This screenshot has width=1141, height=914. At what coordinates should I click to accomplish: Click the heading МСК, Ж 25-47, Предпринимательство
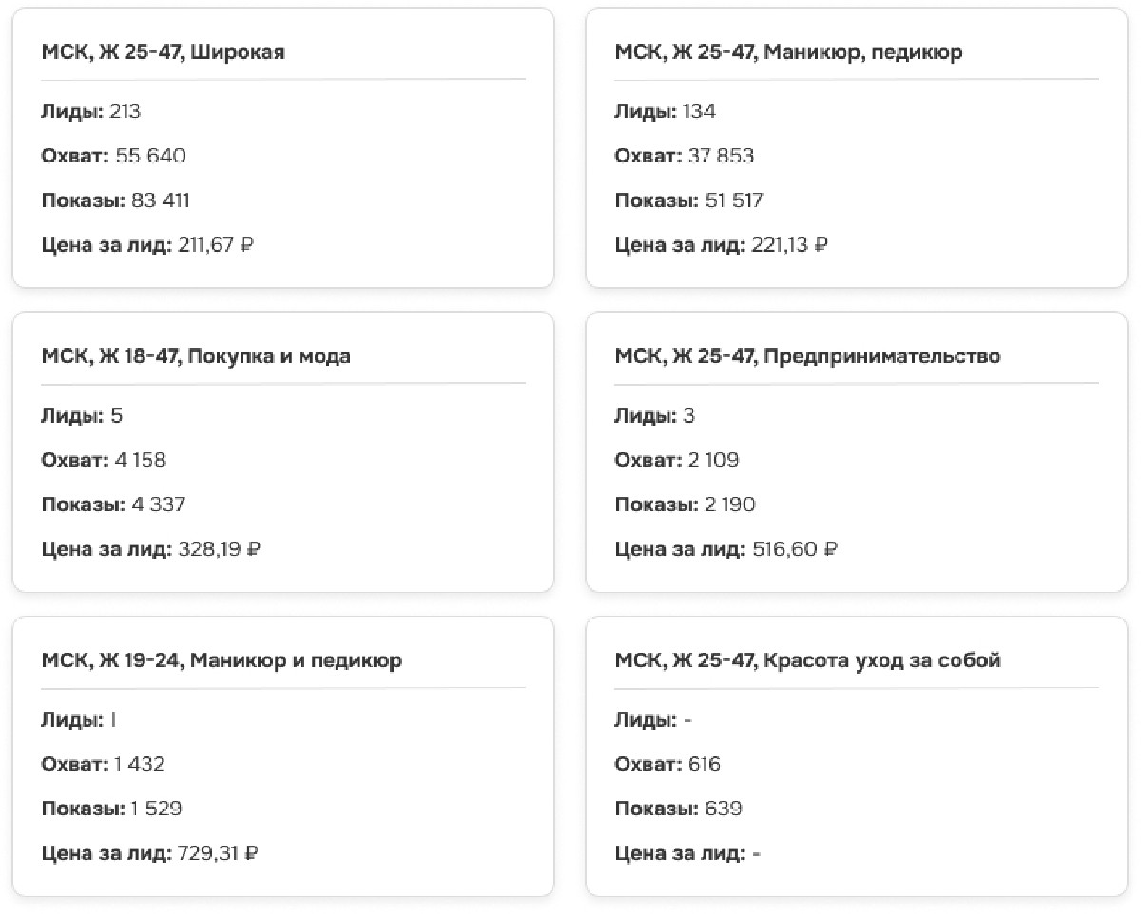point(807,356)
